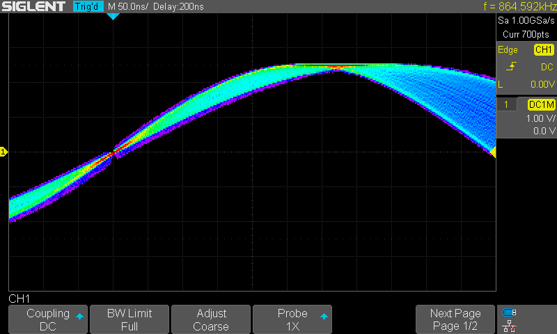Screen dimensions: 557x334
Task: Click the CH1 menu title label
Action: tap(19, 299)
